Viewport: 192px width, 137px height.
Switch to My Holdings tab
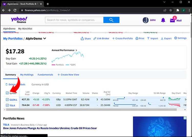pos(27,75)
